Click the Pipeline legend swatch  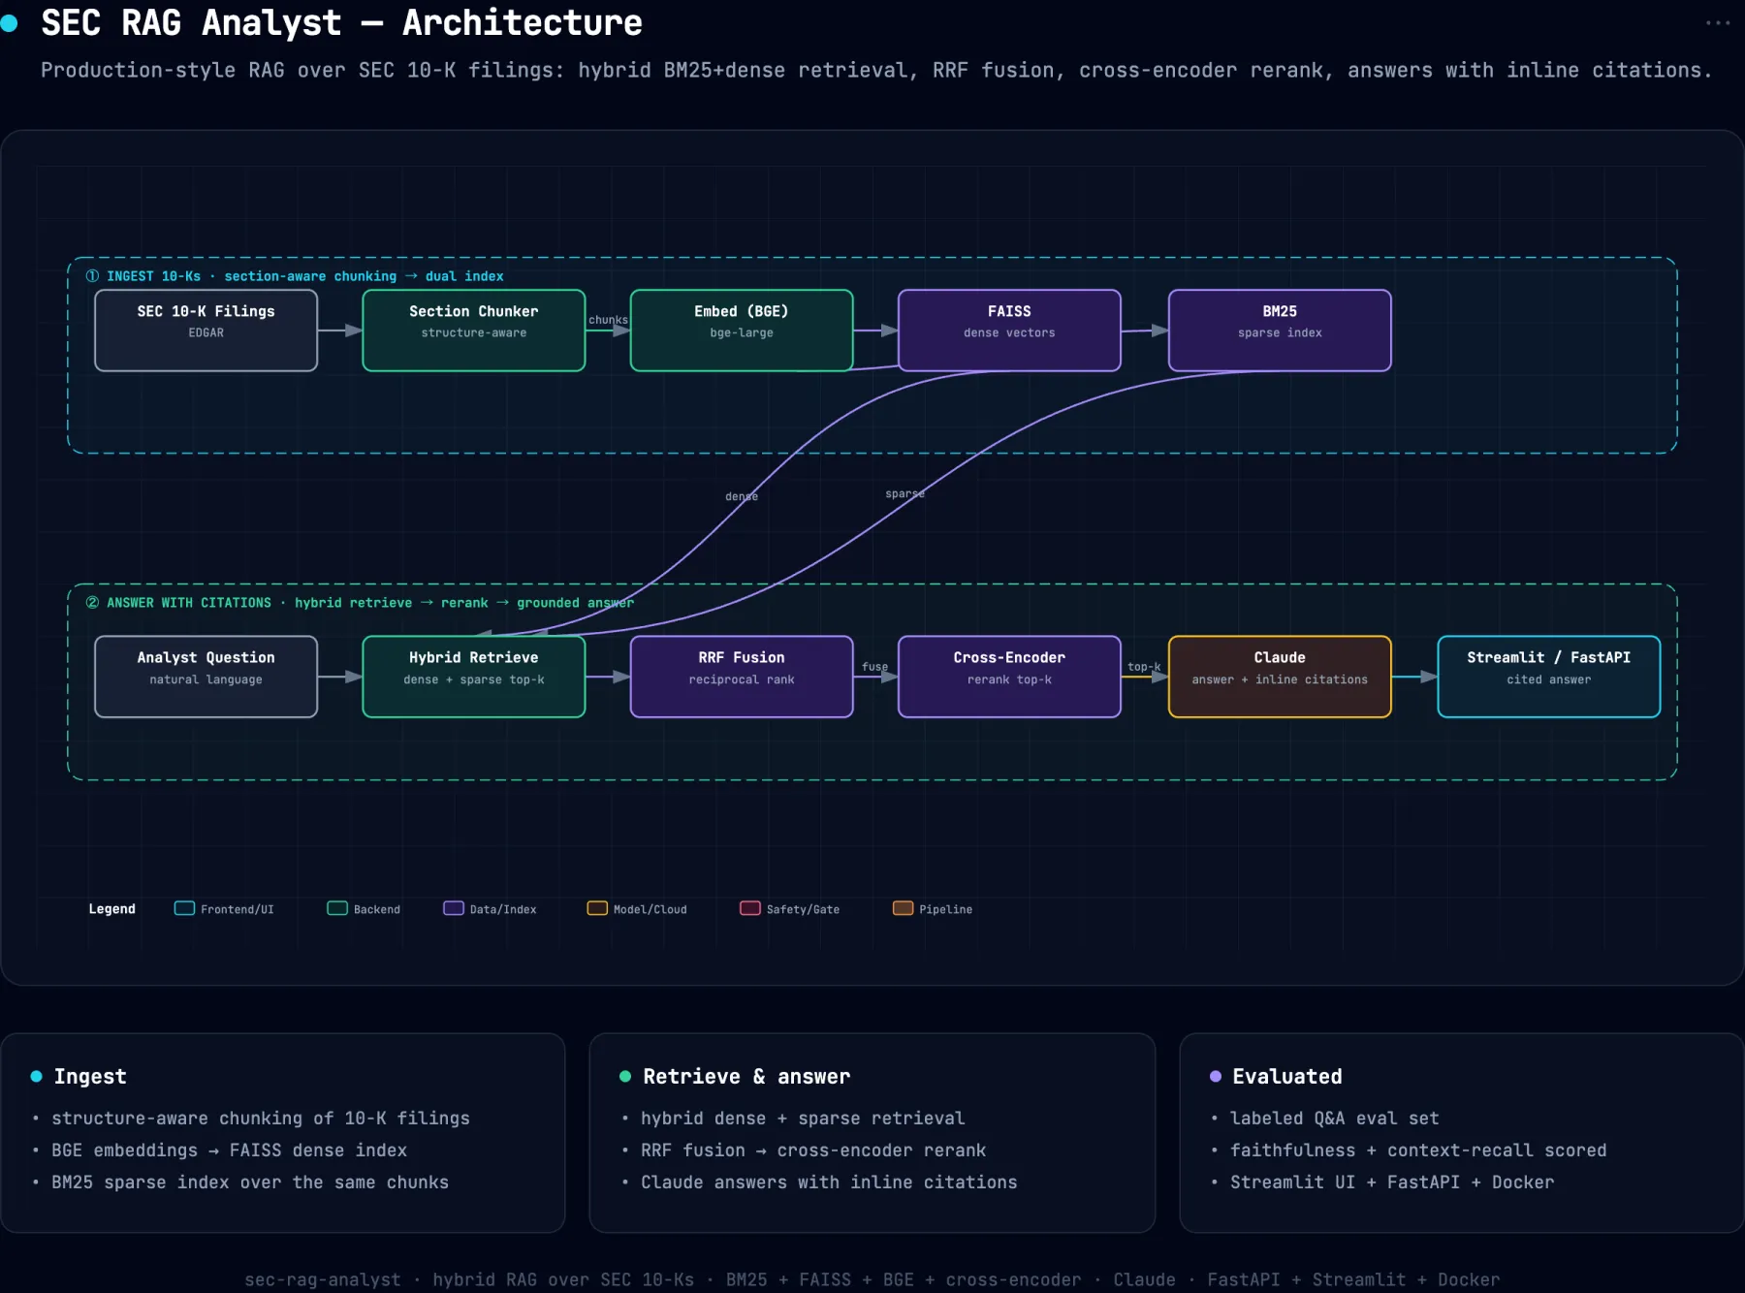tap(903, 908)
